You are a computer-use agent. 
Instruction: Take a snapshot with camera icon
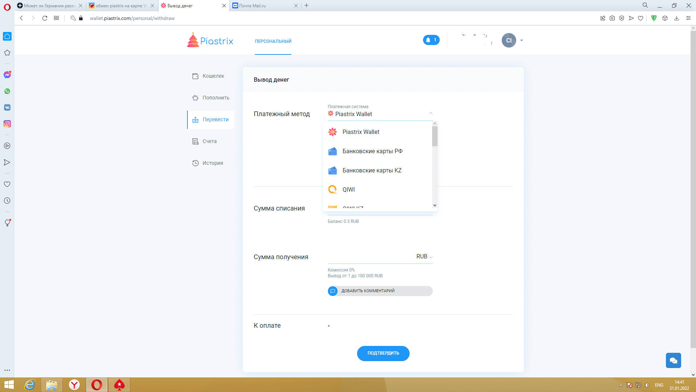(x=612, y=18)
